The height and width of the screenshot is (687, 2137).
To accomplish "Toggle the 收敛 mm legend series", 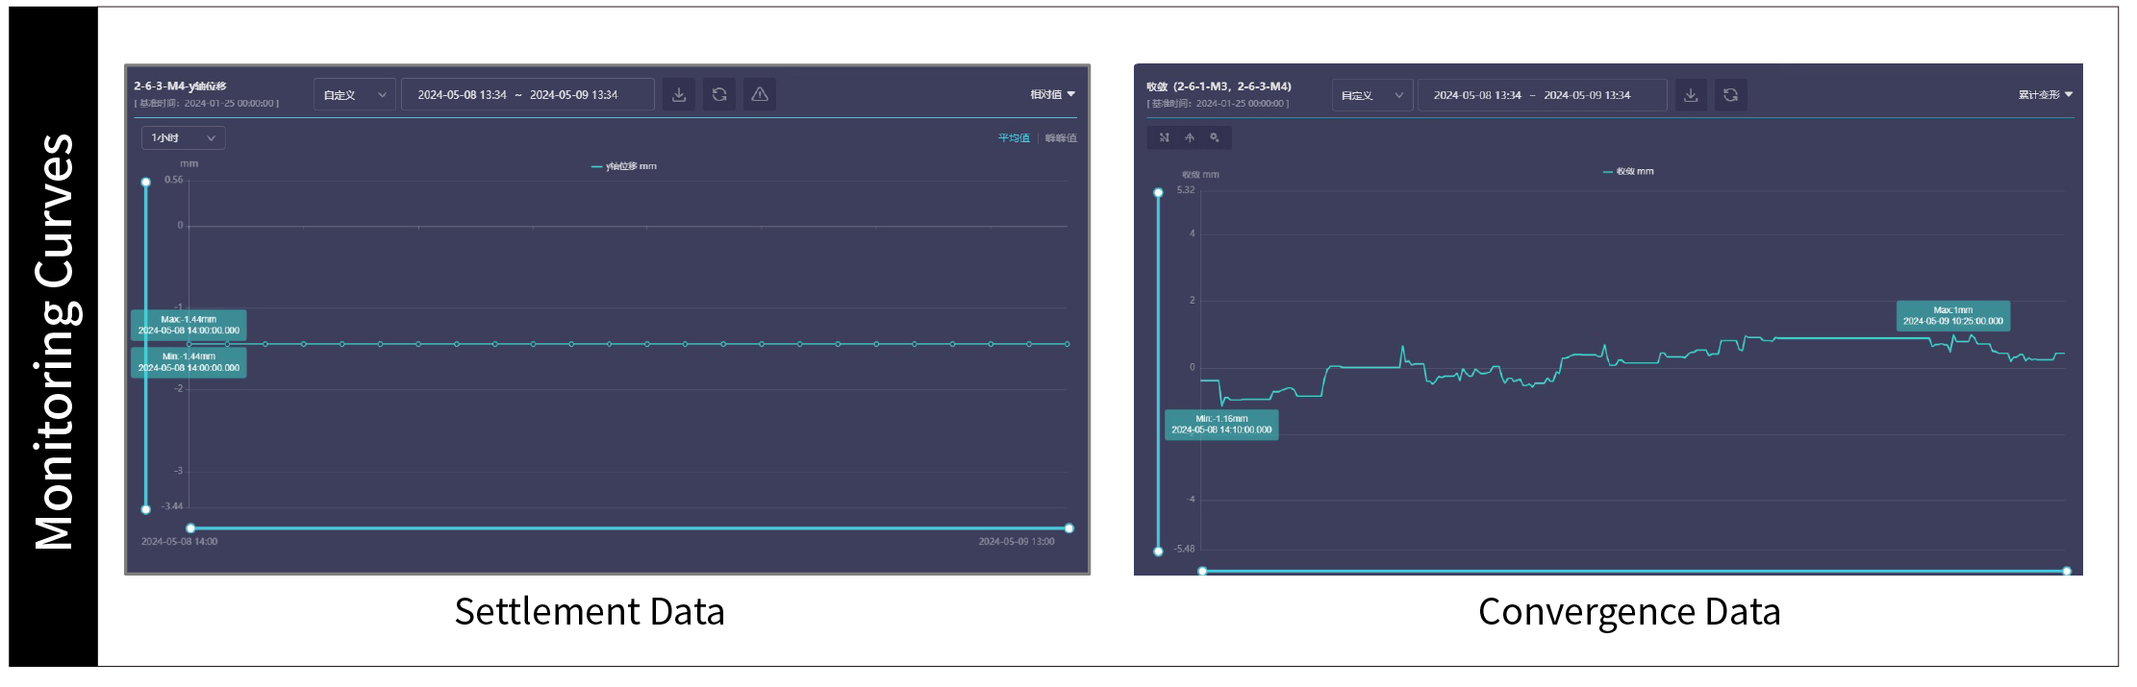I will (1628, 172).
